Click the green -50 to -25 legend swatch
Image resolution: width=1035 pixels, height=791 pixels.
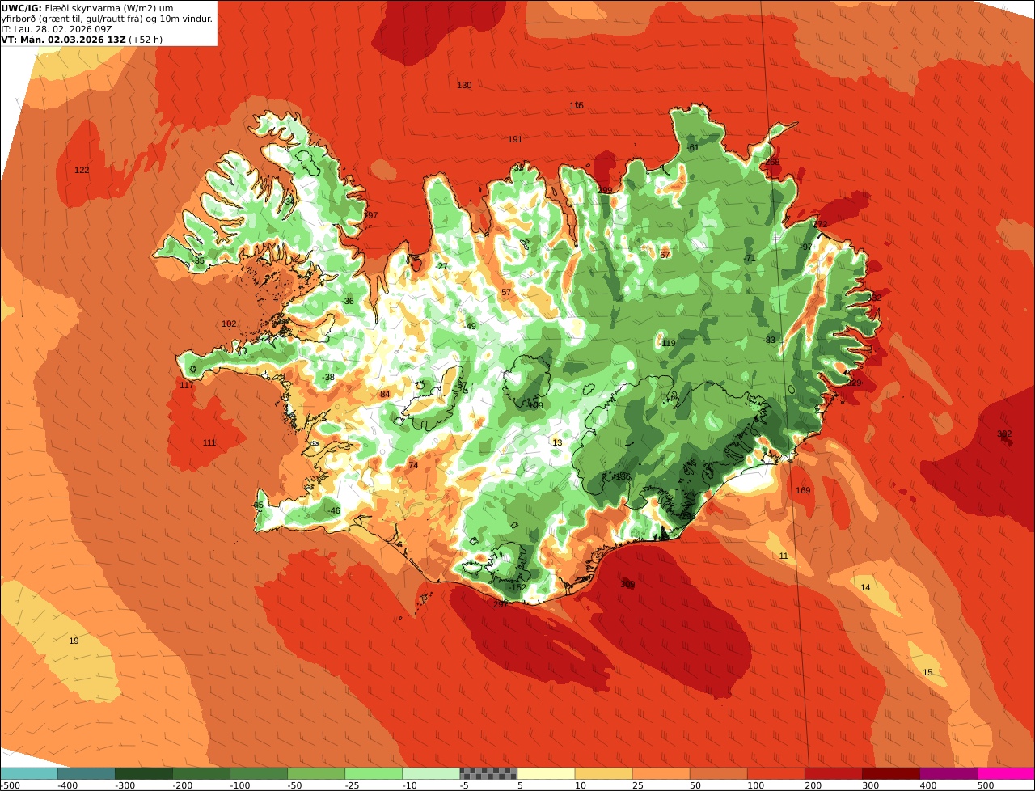point(316,773)
